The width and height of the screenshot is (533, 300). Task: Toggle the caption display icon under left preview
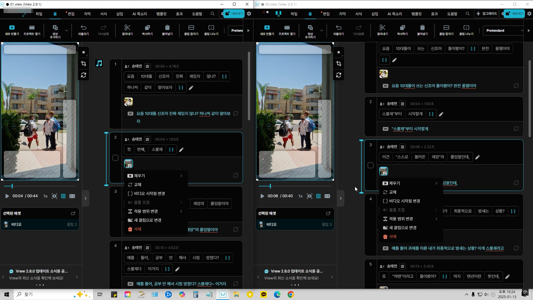[x=72, y=196]
